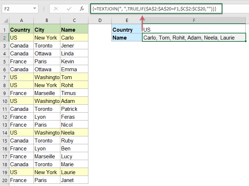Viewport: 249px width, 186px height.
Task: Click the cell containing Timus
Action: click(74, 93)
